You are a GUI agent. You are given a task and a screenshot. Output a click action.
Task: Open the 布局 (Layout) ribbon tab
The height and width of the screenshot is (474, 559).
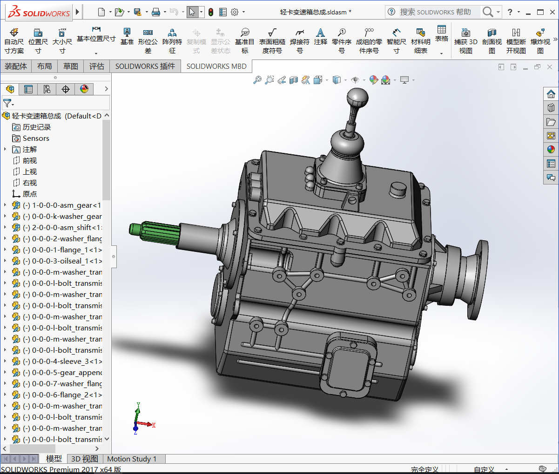(x=45, y=66)
